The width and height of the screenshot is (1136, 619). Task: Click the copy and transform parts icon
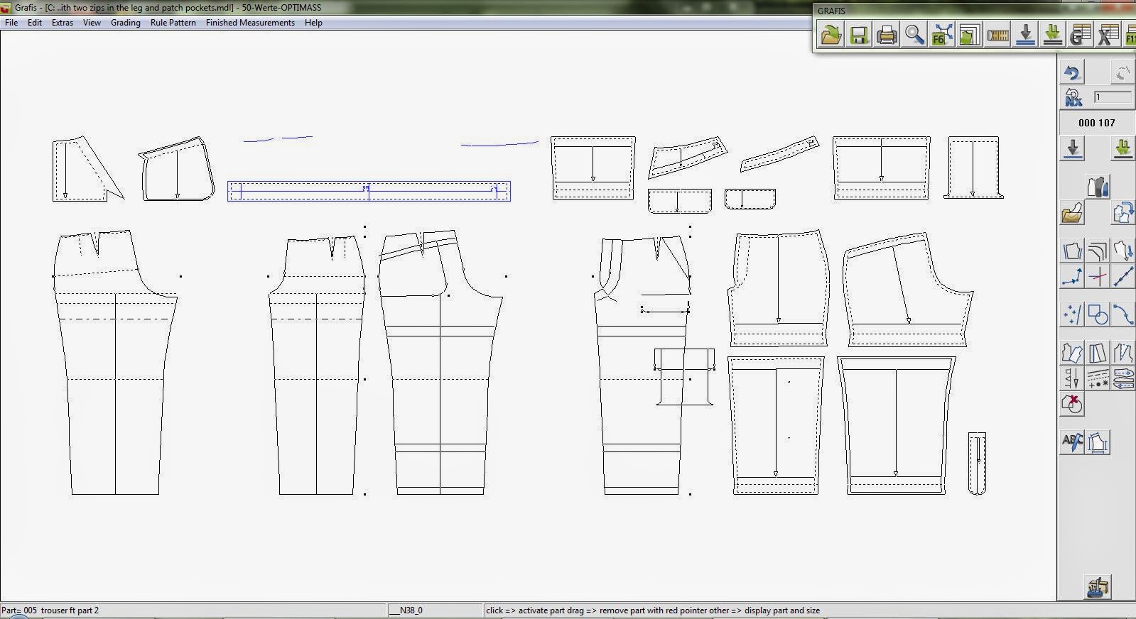click(1123, 212)
